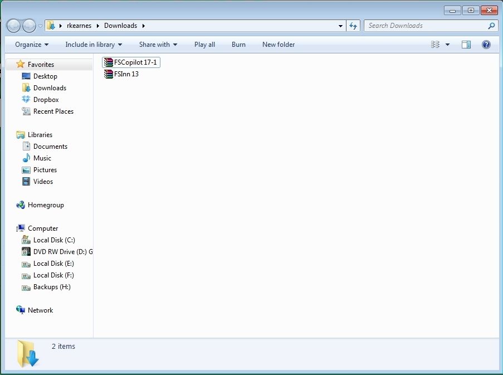Open Backups (H:) drive
This screenshot has width=503, height=375.
pyautogui.click(x=52, y=287)
